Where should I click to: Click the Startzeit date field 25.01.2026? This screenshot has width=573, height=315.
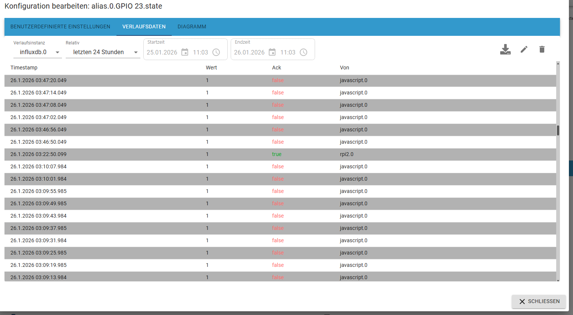(162, 52)
